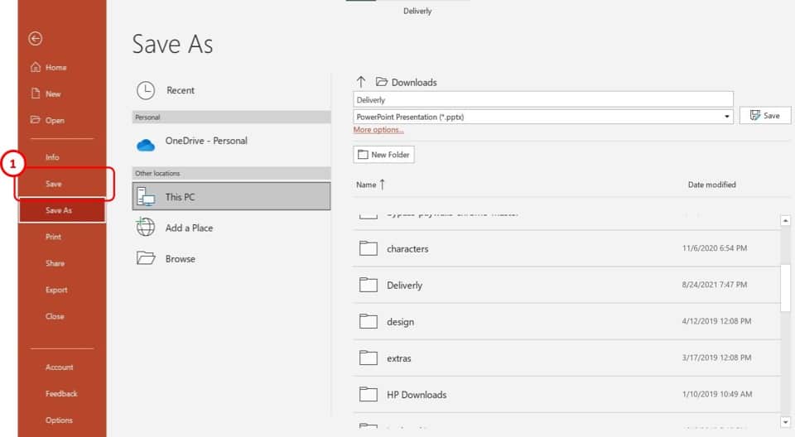Click the OneDrive cloud icon
The height and width of the screenshot is (437, 795).
point(146,146)
